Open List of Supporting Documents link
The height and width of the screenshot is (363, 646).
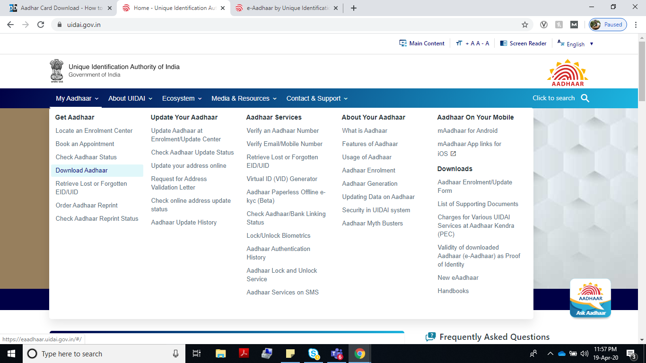(478, 204)
